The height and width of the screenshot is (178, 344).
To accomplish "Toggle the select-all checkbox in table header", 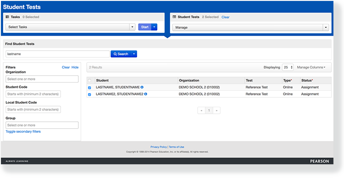I will pyautogui.click(x=89, y=81).
